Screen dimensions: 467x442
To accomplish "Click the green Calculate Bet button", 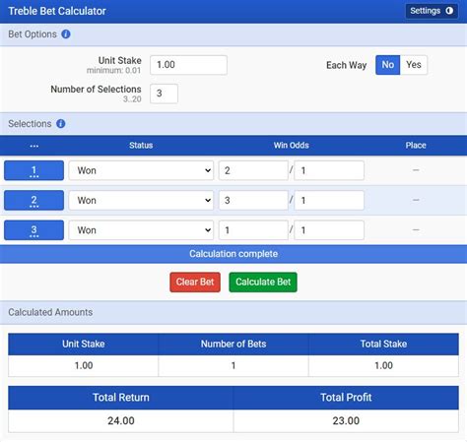I will coord(263,282).
